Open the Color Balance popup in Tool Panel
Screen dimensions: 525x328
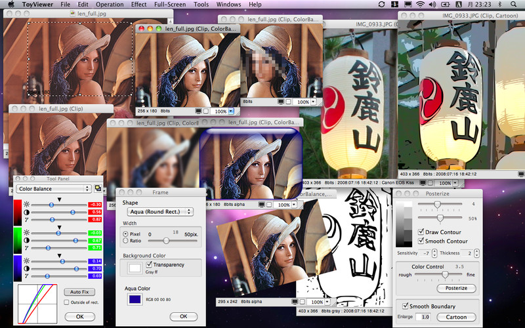54,189
